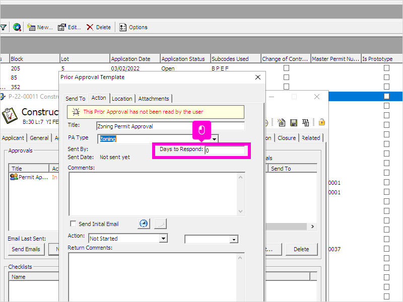403x302 pixels.
Task: Click Comments box scroll up arrow
Action: point(241,177)
